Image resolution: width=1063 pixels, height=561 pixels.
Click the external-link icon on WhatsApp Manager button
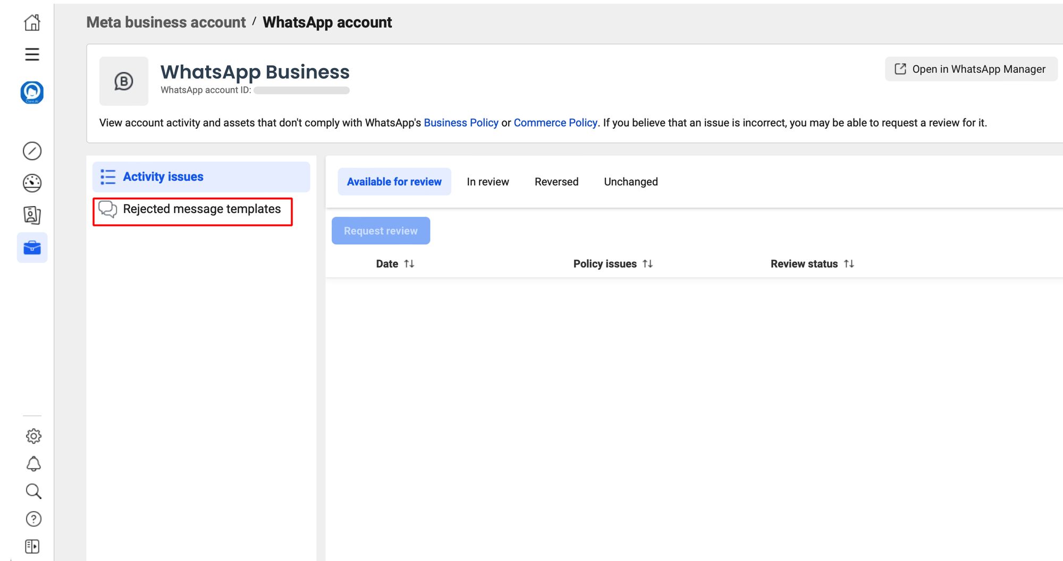[900, 69]
